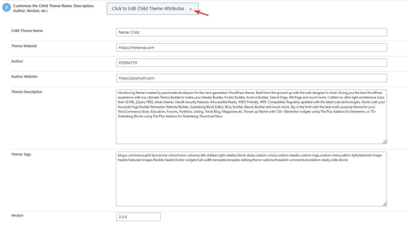Click inside the Theme Tags textarea
Viewport: 408px width, 227px height.
pos(251,179)
